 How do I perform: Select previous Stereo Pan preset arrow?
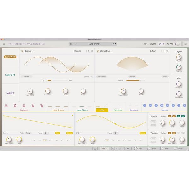pos(162,51)
